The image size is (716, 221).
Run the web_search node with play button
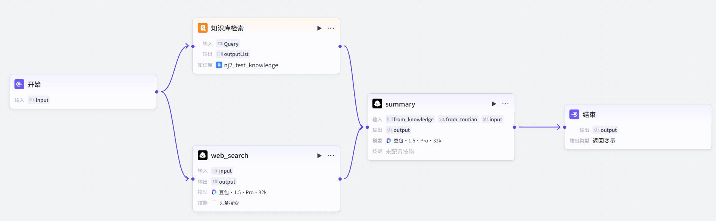tap(319, 156)
